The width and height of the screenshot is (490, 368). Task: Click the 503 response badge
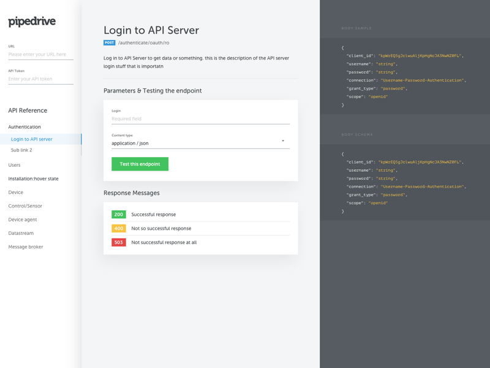(119, 242)
